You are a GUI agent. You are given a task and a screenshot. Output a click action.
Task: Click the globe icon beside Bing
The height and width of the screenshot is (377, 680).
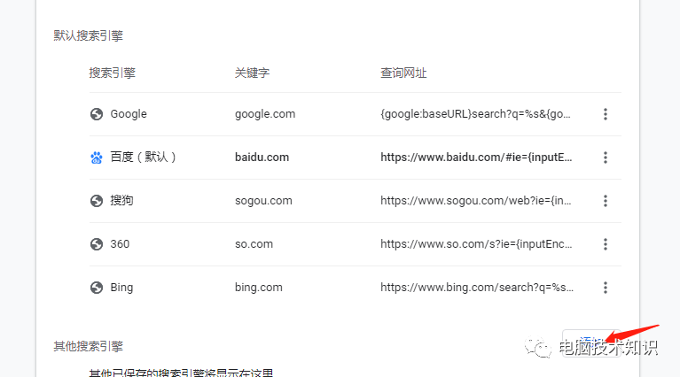(97, 288)
